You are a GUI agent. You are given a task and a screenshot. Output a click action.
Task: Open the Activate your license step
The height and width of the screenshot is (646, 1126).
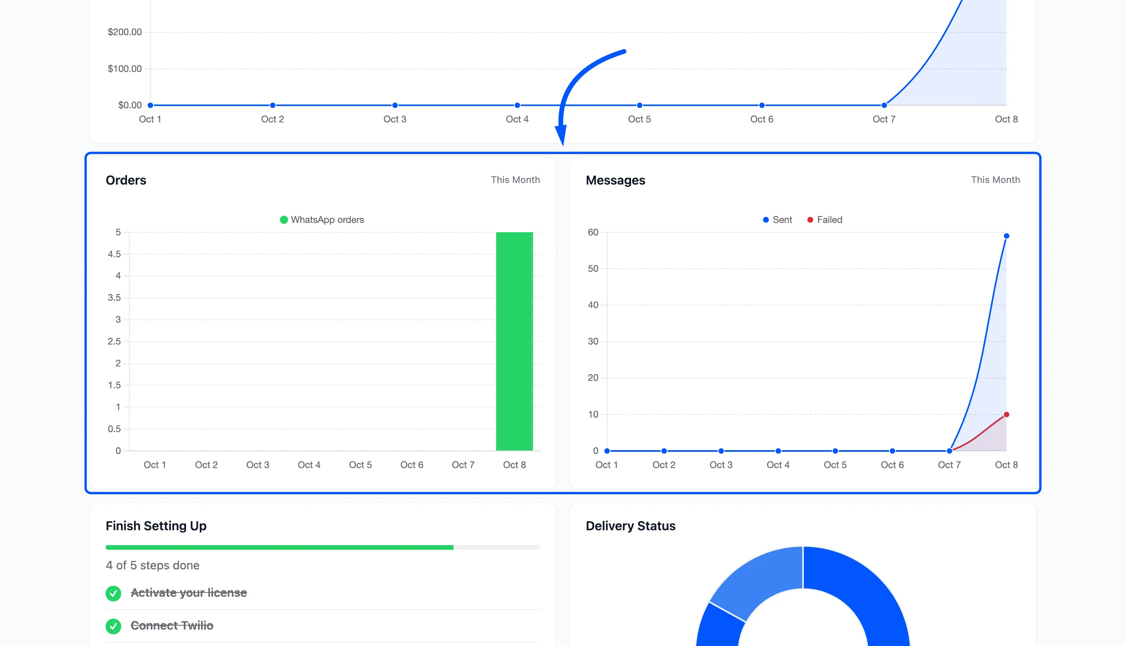coord(188,593)
